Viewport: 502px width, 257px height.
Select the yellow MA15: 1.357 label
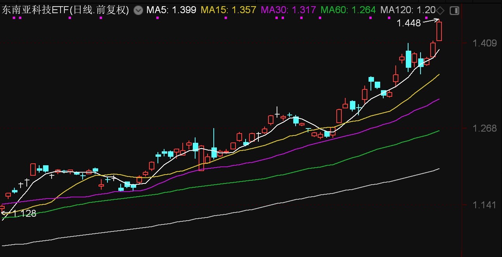pos(228,10)
